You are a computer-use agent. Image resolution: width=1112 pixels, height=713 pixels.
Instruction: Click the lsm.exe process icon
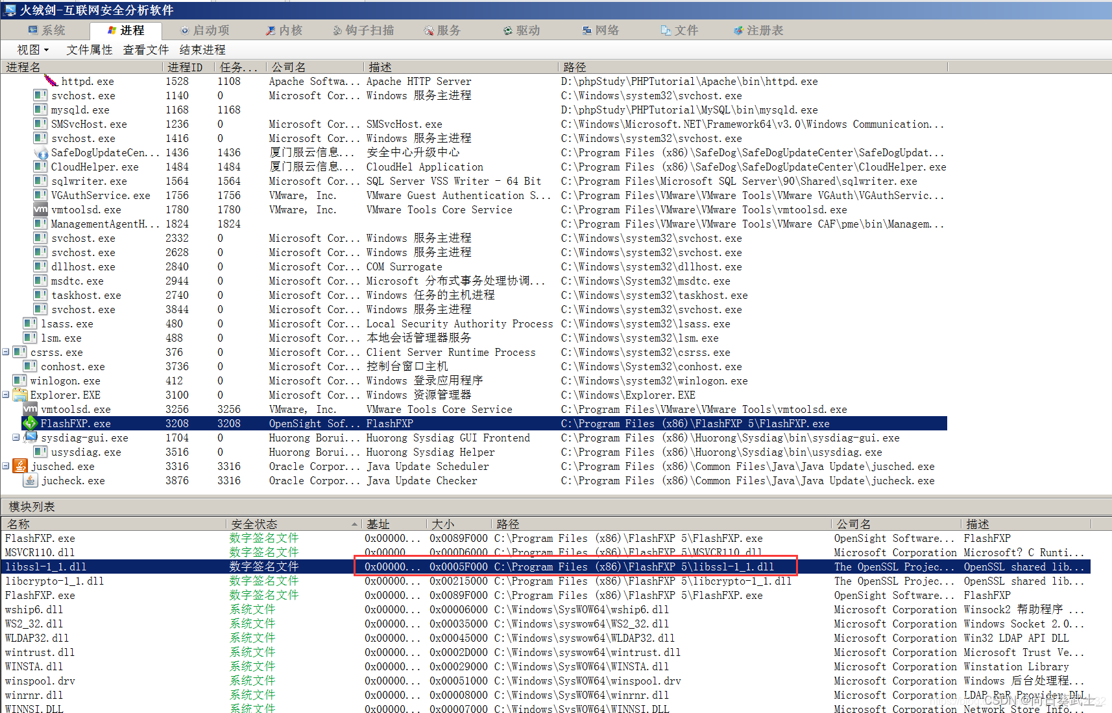[30, 338]
